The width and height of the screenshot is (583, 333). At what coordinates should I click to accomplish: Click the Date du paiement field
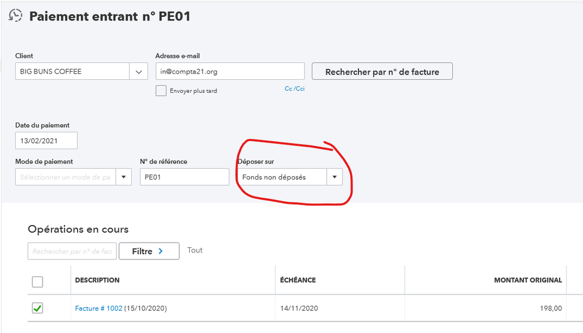46,141
